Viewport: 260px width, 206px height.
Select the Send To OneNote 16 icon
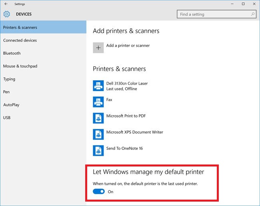tap(98, 151)
